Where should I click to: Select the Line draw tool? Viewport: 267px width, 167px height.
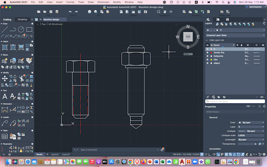click(x=5, y=29)
